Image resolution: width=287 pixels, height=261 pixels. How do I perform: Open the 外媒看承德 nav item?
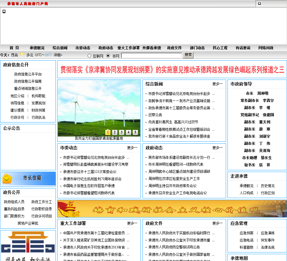(x=152, y=48)
